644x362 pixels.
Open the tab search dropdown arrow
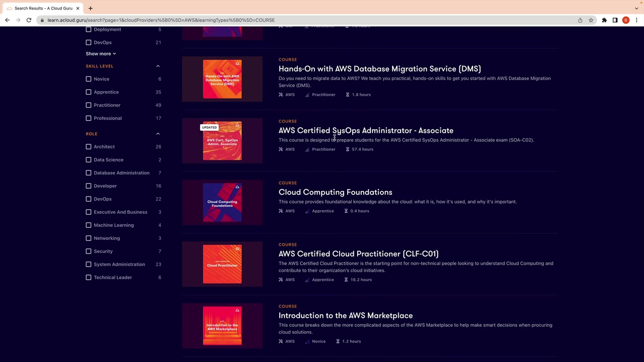click(636, 8)
